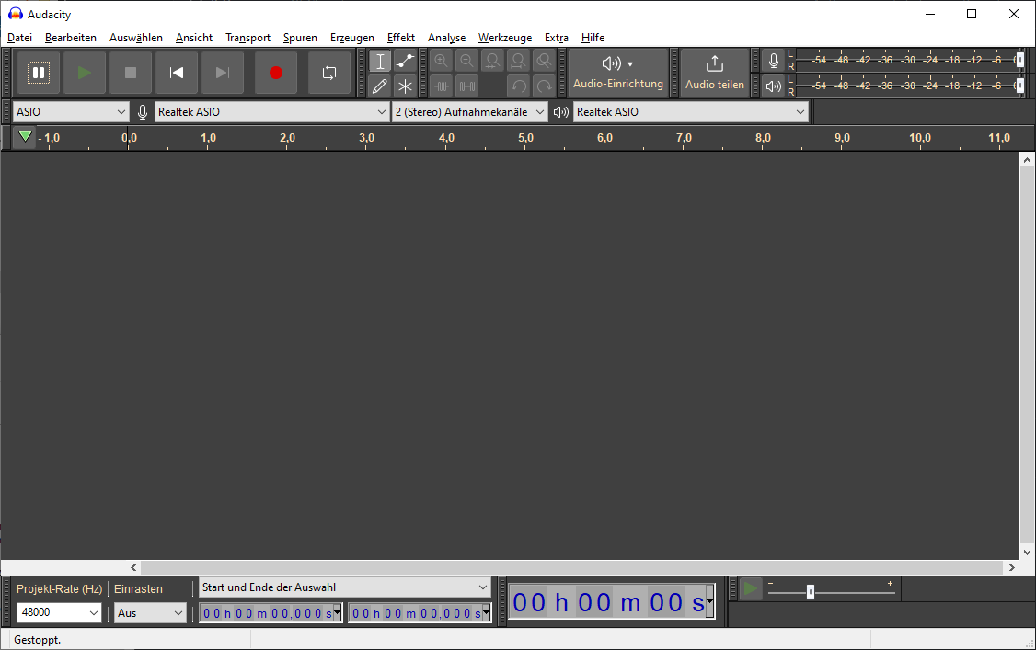Click the 5,0 mark on the timeline
This screenshot has height=650, width=1036.
pyautogui.click(x=525, y=138)
